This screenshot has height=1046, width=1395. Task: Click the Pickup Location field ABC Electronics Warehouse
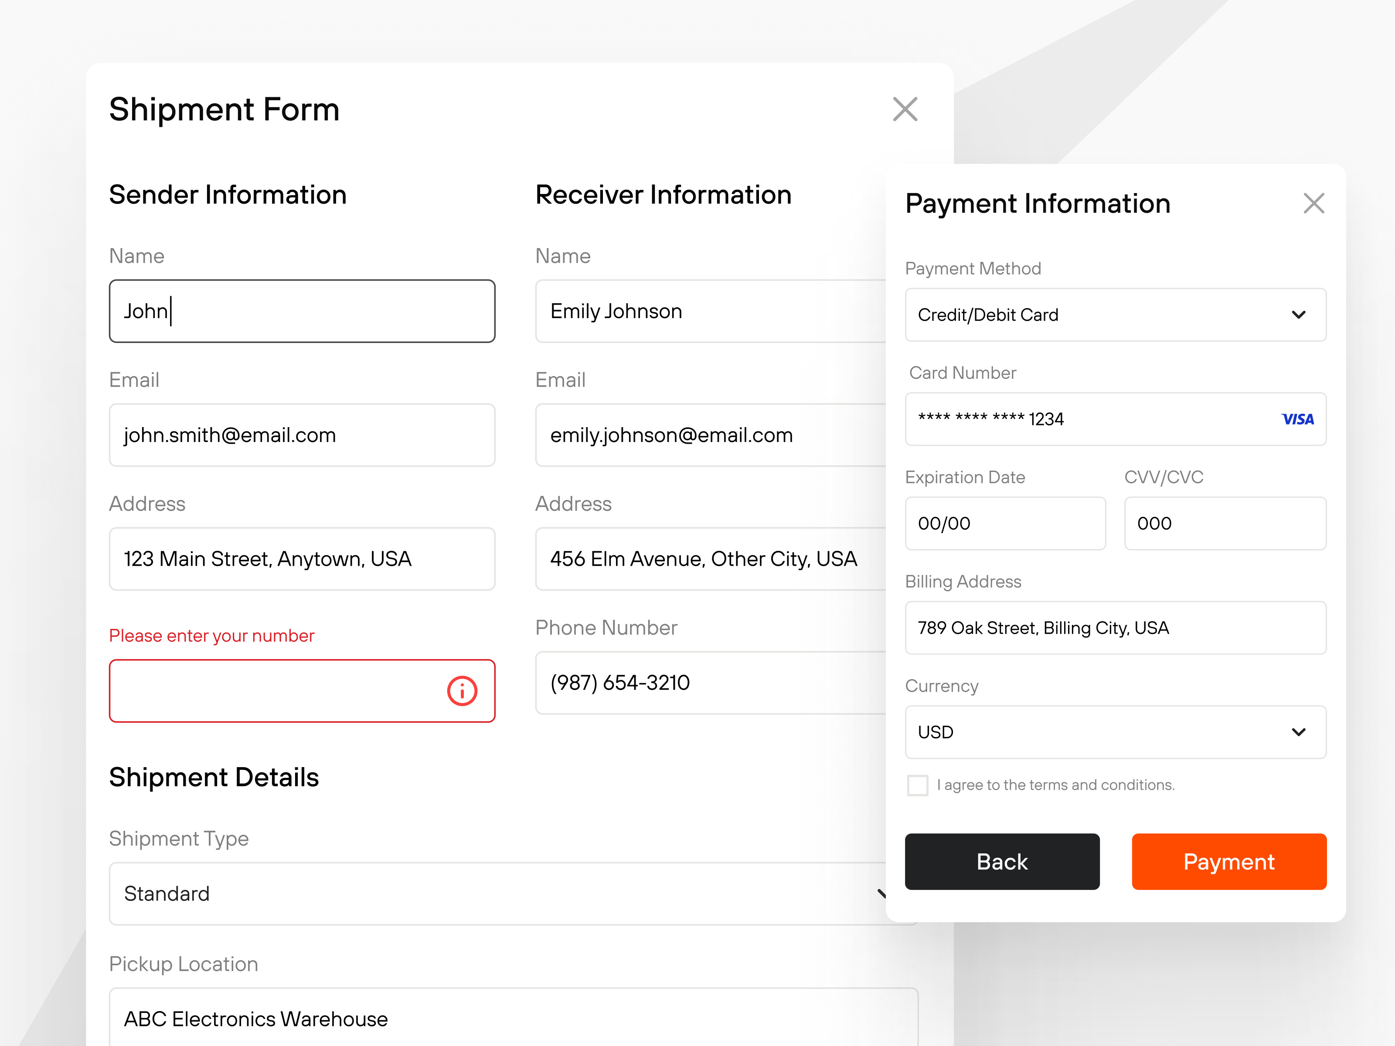[442, 1018]
